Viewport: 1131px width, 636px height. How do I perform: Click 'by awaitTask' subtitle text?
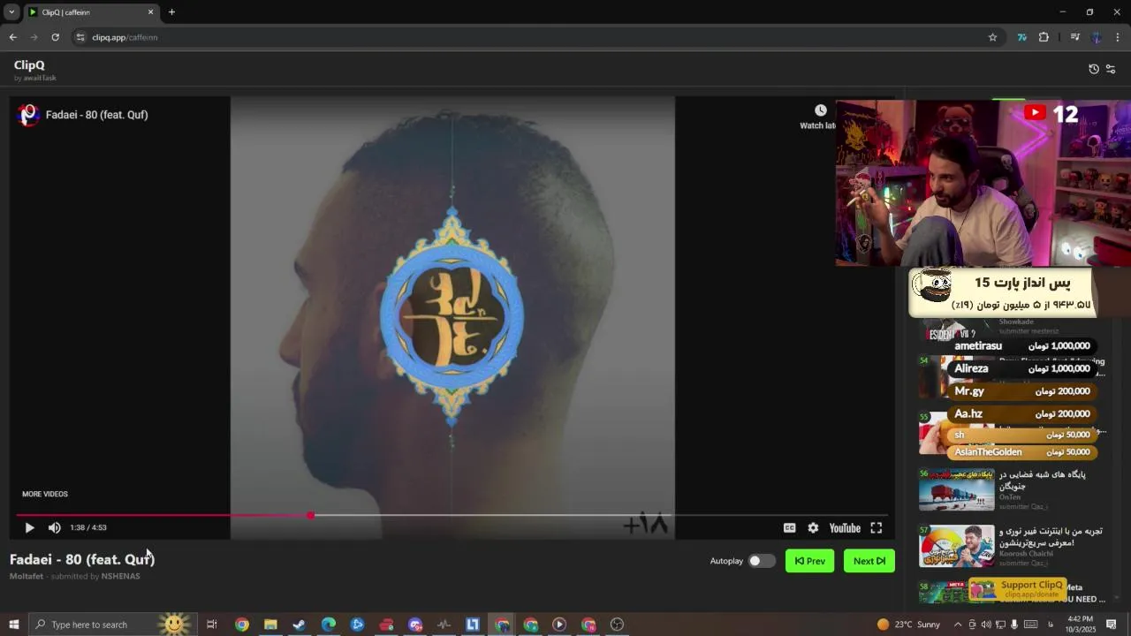pos(35,78)
